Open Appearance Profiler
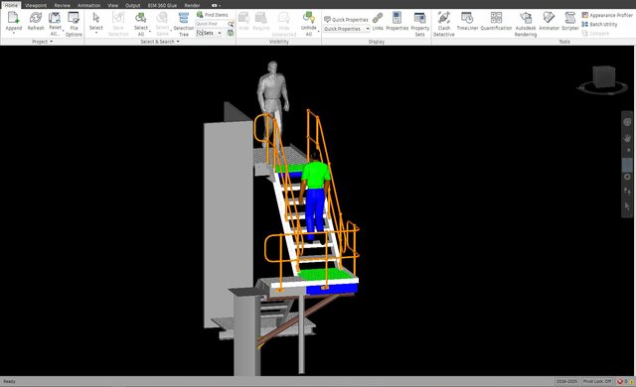 tap(607, 15)
